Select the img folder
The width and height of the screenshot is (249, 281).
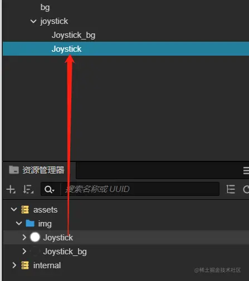[x=45, y=224]
